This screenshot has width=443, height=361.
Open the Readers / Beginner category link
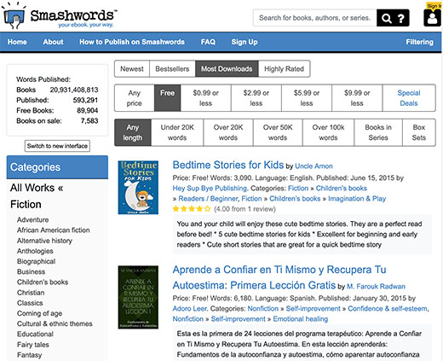pyautogui.click(x=208, y=199)
